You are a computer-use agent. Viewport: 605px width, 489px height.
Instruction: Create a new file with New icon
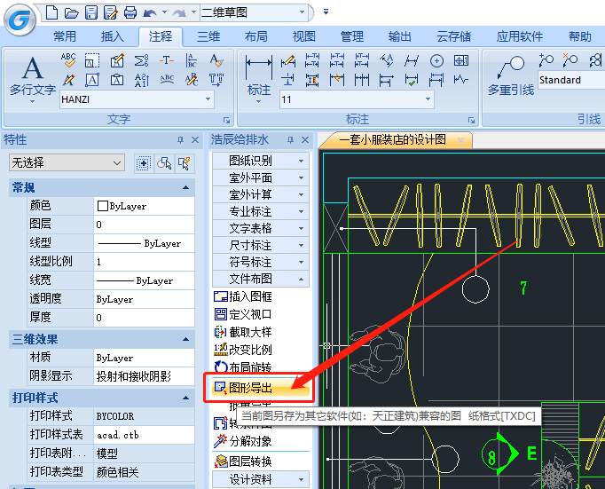(x=51, y=12)
